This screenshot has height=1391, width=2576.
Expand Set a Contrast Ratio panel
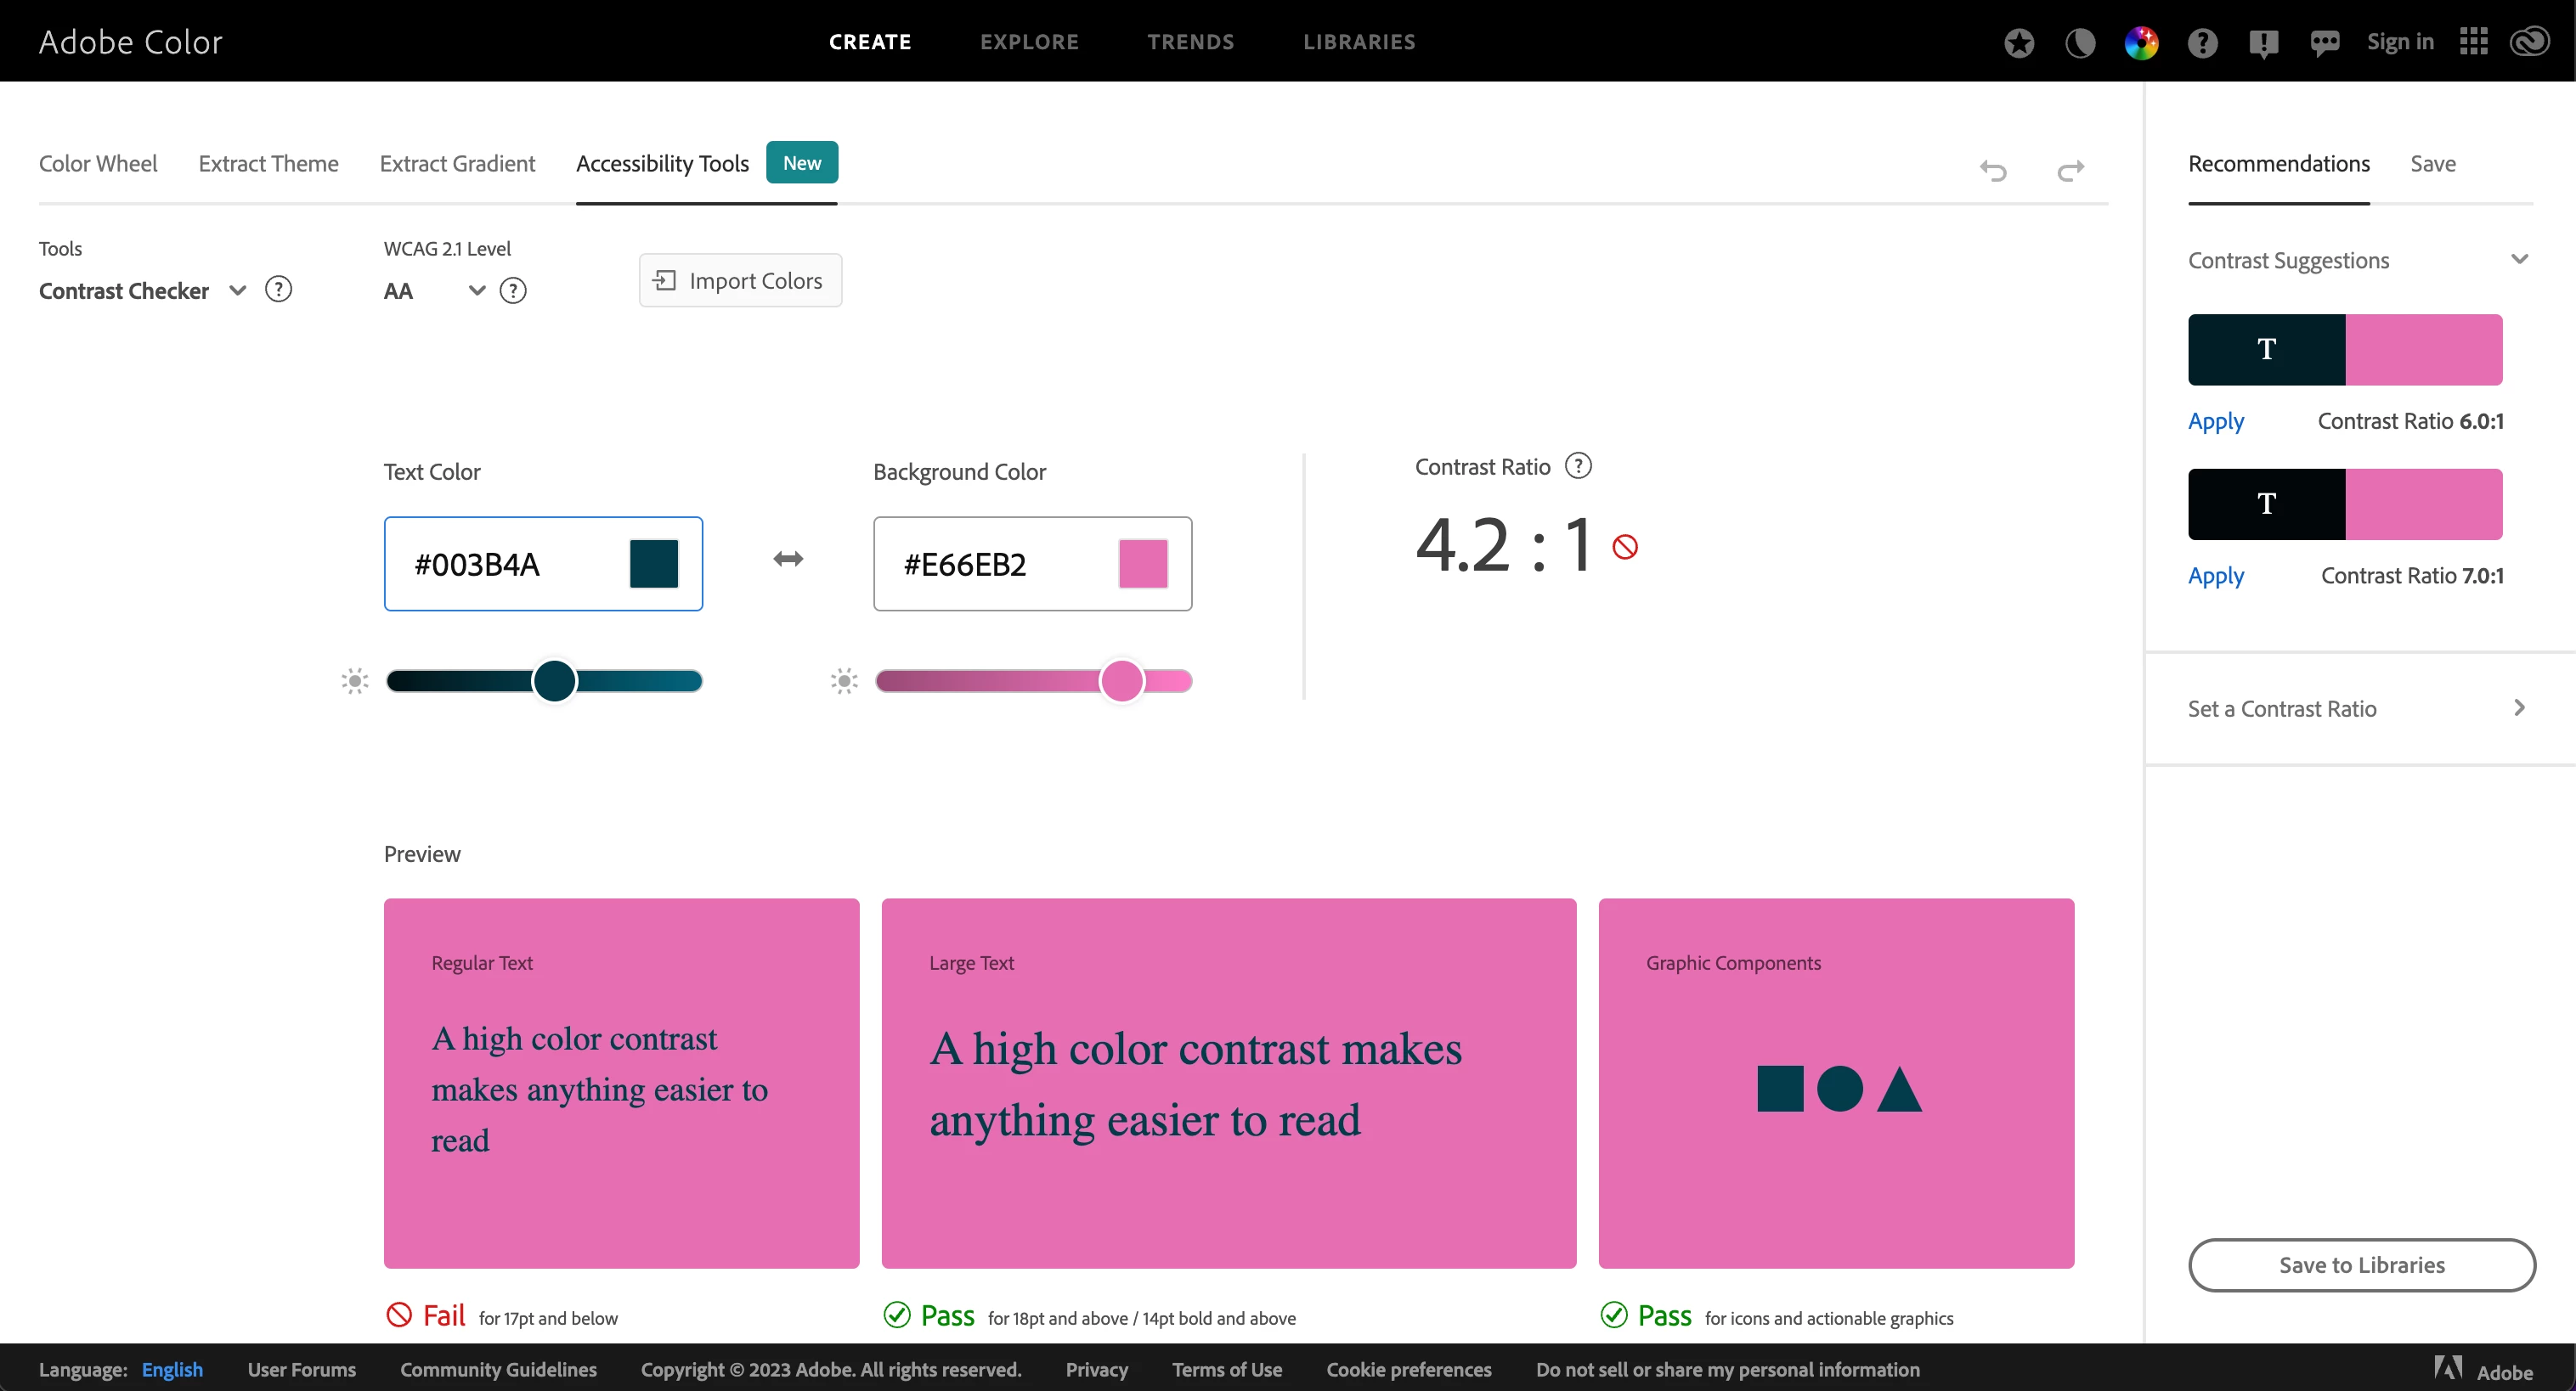[x=2519, y=708]
